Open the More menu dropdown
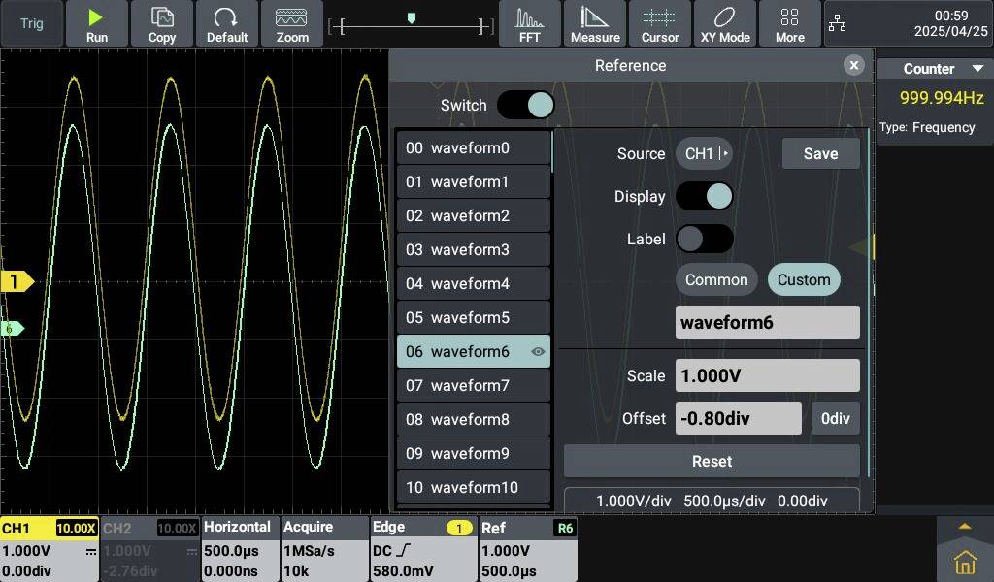The width and height of the screenshot is (994, 582). coord(789,23)
